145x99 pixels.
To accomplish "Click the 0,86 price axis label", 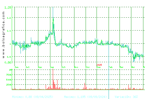I will click(8, 62).
